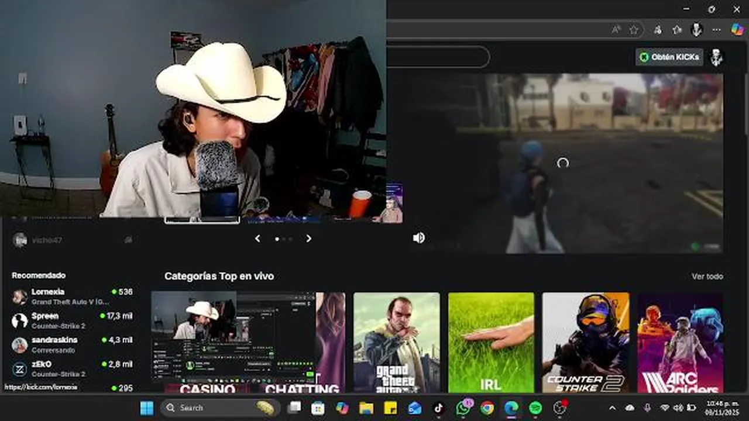Open Lornexia recommended channel
The height and width of the screenshot is (421, 749).
(x=73, y=296)
